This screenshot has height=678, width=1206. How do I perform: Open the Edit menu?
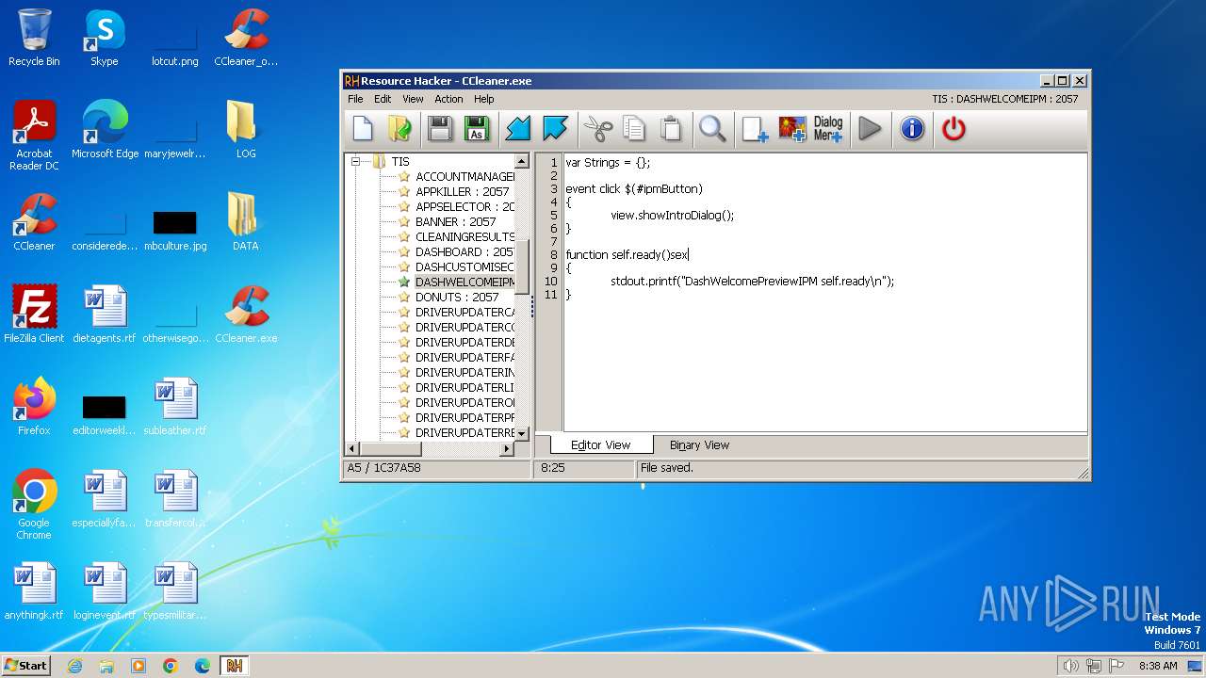pos(383,99)
